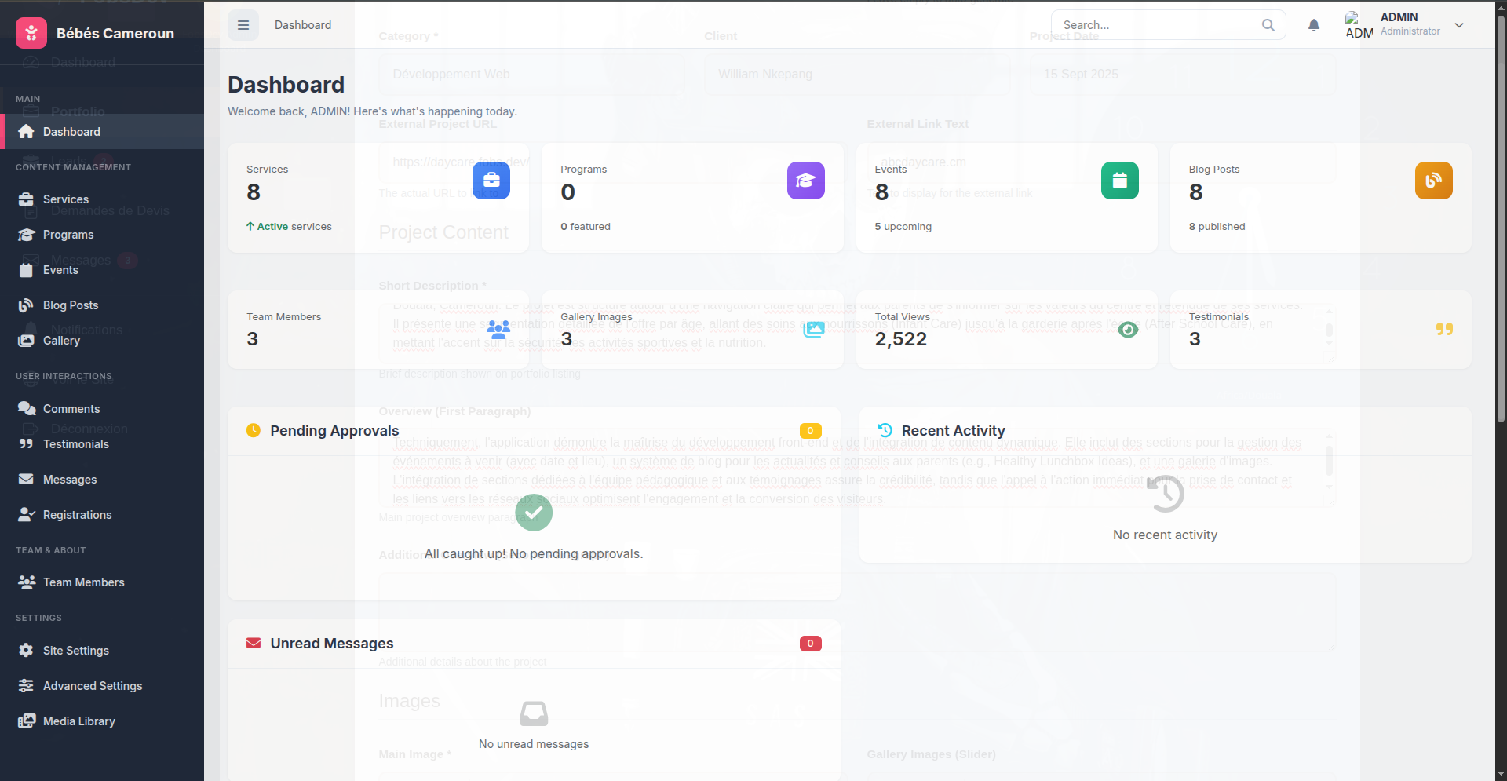Click the Bébés Cameroun logo icon

(31, 33)
